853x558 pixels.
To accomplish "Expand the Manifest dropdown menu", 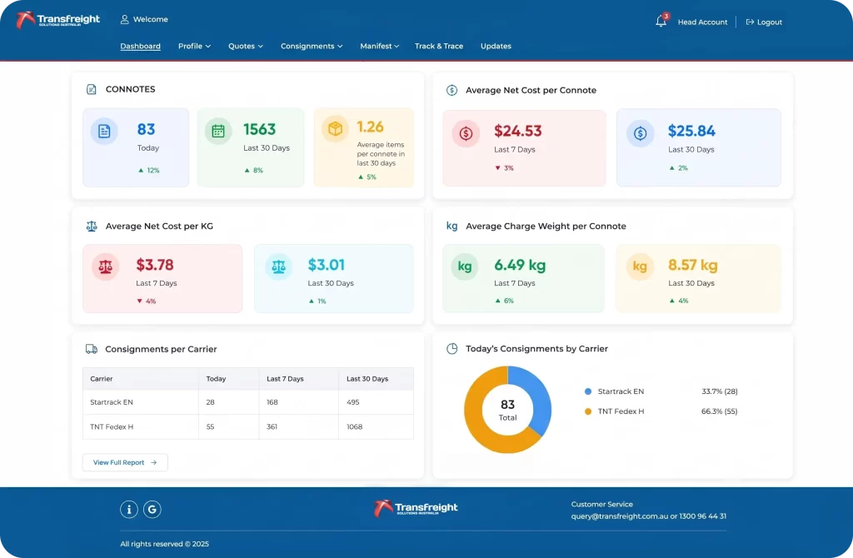I will (x=379, y=47).
